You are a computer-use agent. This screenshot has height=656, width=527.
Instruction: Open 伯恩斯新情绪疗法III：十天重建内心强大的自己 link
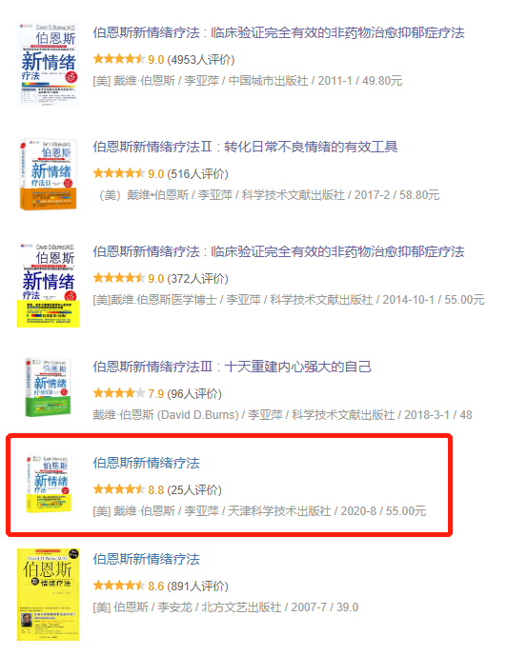tap(232, 367)
